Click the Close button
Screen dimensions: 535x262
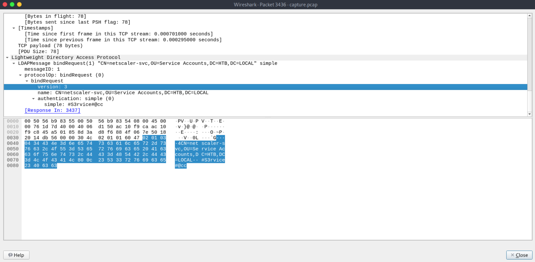click(519, 255)
